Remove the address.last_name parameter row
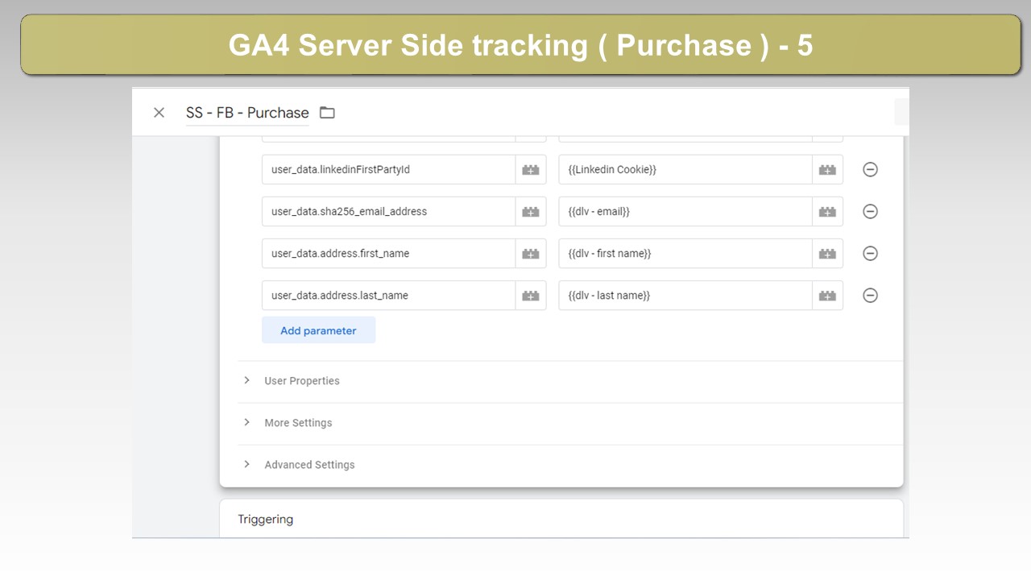This screenshot has width=1031, height=580. click(870, 296)
